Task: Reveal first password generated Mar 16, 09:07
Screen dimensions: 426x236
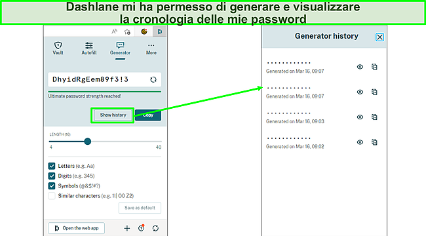Action: pyautogui.click(x=360, y=67)
